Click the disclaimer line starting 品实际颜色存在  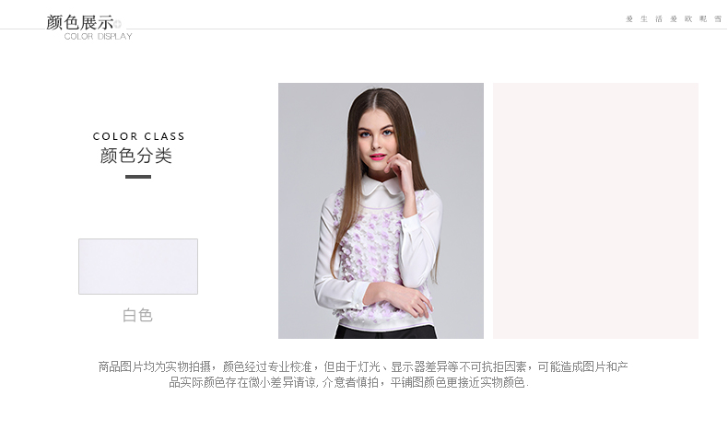coord(348,383)
